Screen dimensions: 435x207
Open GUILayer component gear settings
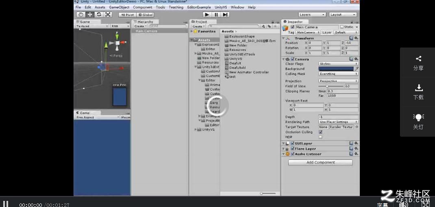click(356, 144)
